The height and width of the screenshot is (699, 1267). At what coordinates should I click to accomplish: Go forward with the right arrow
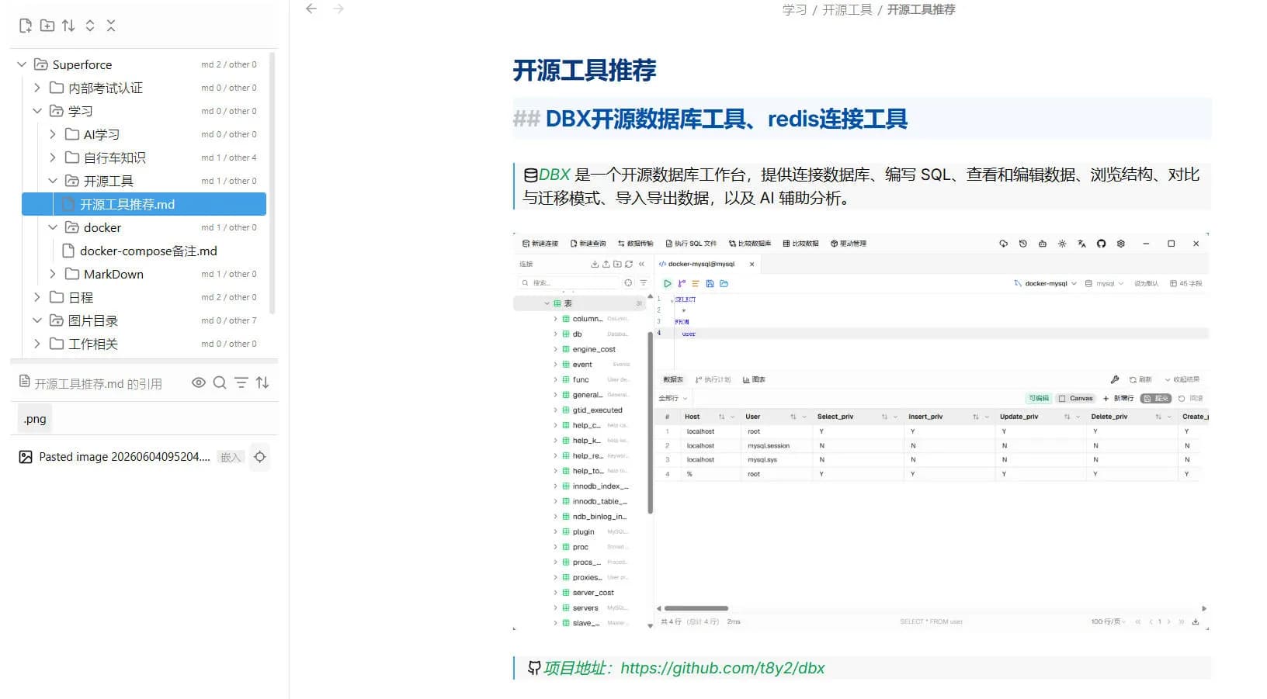338,9
